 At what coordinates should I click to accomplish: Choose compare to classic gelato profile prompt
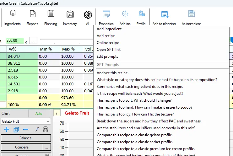click(161, 135)
